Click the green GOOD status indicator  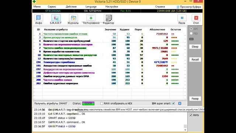click(x=88, y=103)
